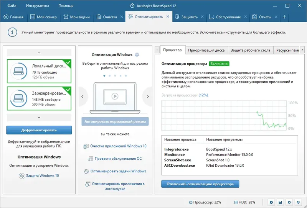Open Windows optimization settings gear
This screenshot has height=208, width=307.
137,55
